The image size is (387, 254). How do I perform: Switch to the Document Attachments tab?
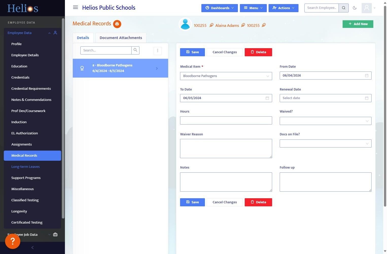pyautogui.click(x=121, y=38)
